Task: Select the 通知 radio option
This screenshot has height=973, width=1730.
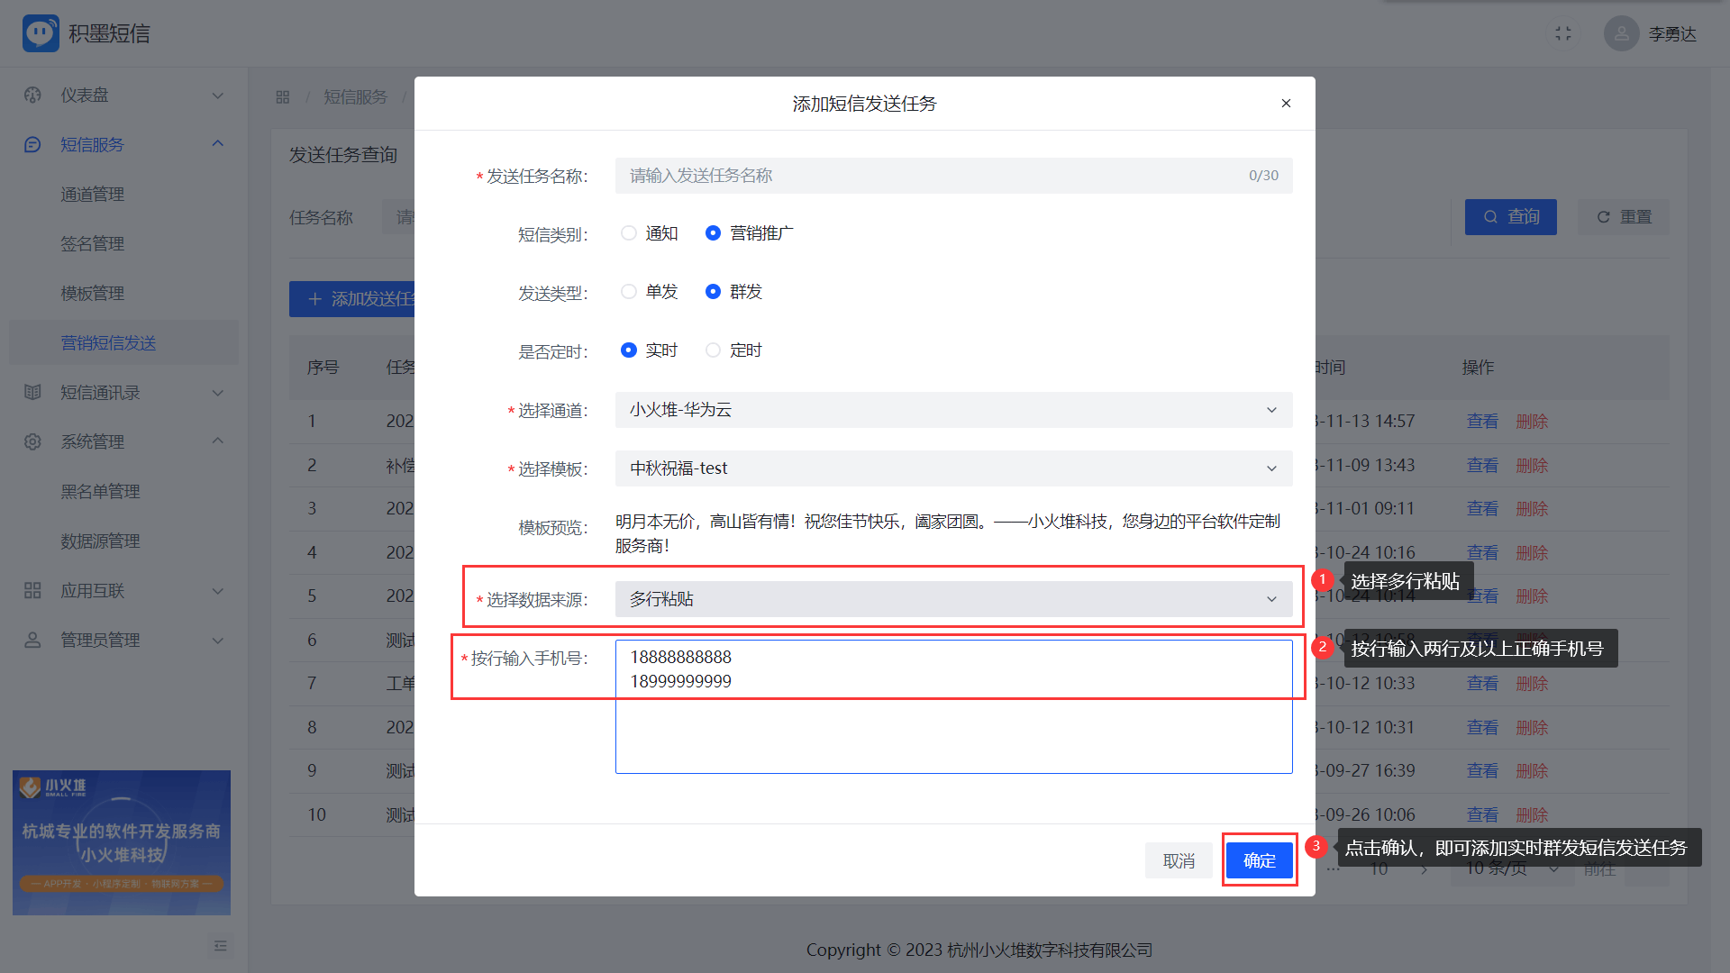Action: coord(629,233)
